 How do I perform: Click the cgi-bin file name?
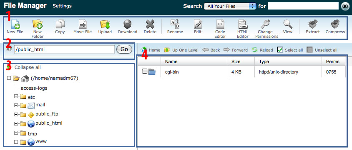click(x=172, y=72)
